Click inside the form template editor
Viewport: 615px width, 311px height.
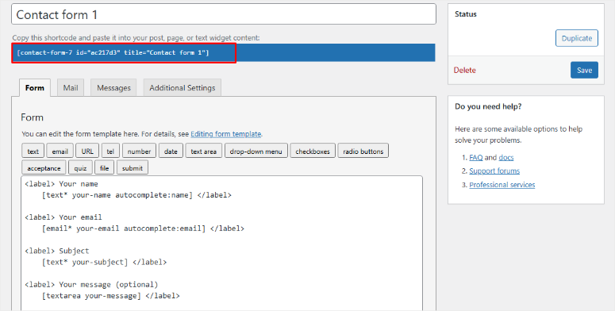point(222,243)
